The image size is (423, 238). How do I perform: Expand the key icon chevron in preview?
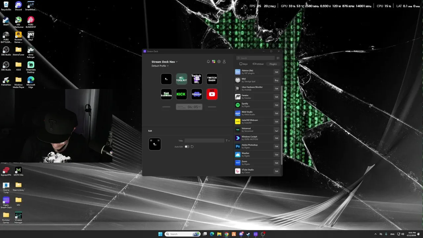pos(159,140)
